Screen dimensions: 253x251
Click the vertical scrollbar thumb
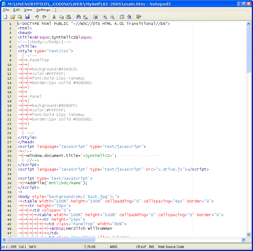click(x=248, y=49)
